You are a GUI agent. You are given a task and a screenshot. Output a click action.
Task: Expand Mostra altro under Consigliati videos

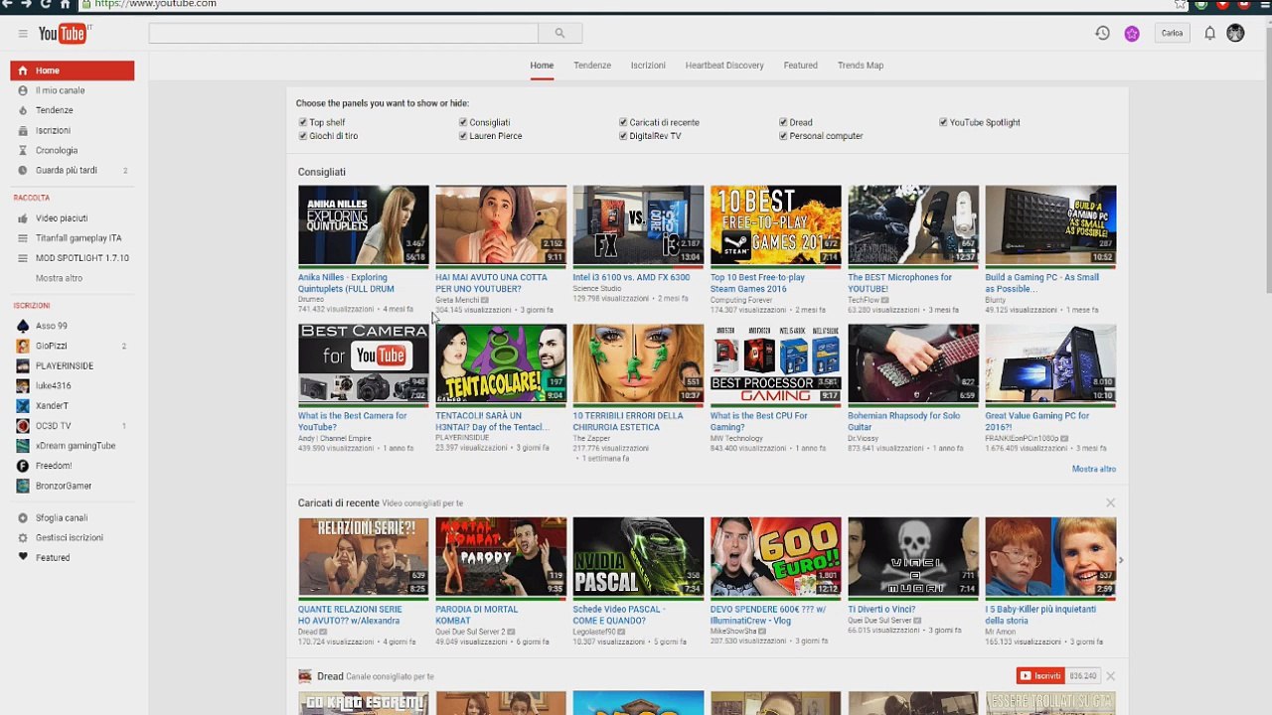[x=1094, y=469]
